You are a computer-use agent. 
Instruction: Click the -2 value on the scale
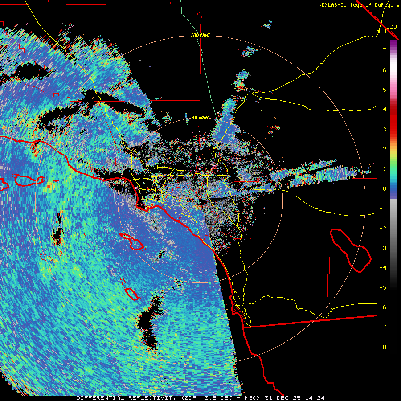tap(383, 229)
